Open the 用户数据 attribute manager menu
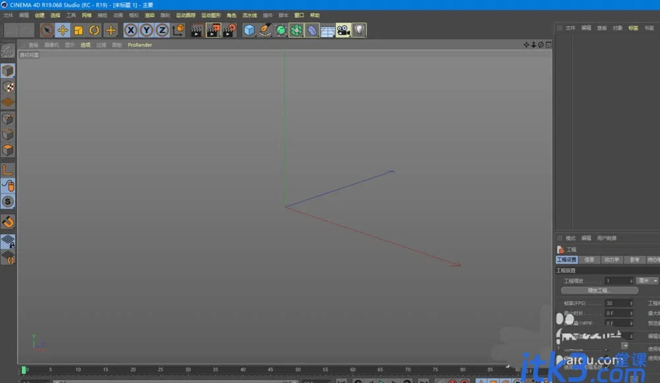 [x=607, y=238]
